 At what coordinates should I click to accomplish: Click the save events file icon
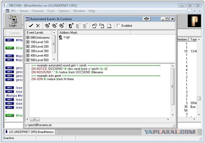102,26
